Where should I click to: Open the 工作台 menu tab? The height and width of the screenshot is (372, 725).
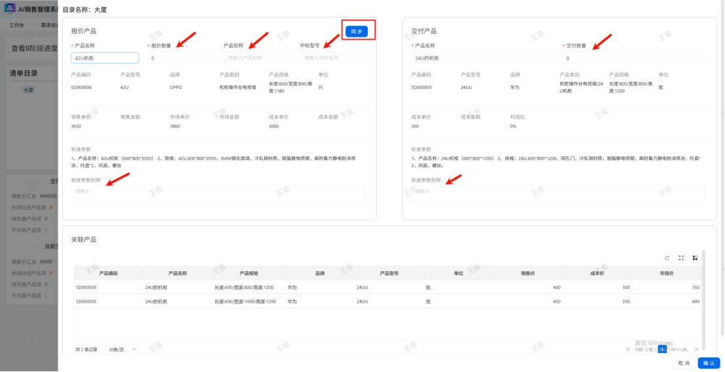[x=16, y=25]
